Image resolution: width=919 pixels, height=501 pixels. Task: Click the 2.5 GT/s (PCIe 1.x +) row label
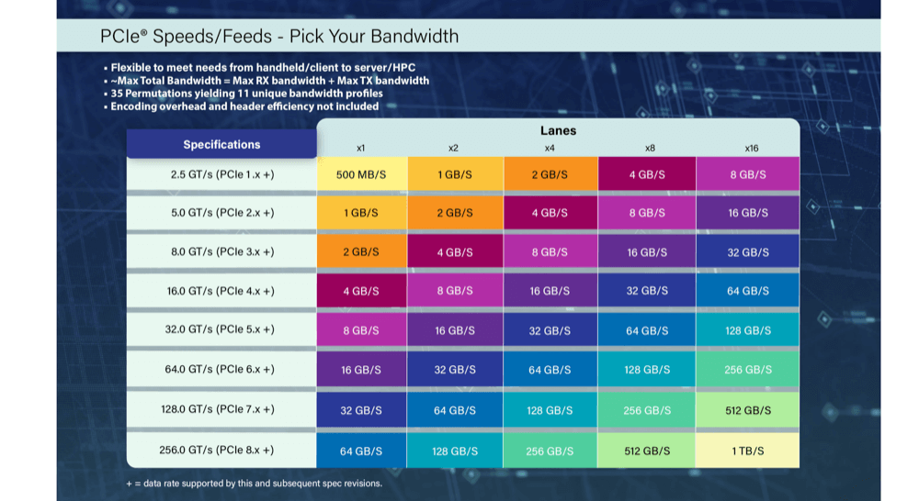(x=221, y=174)
